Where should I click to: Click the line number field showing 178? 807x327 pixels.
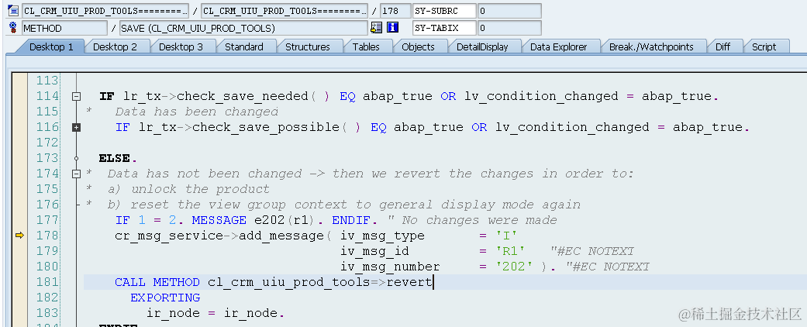pos(395,11)
